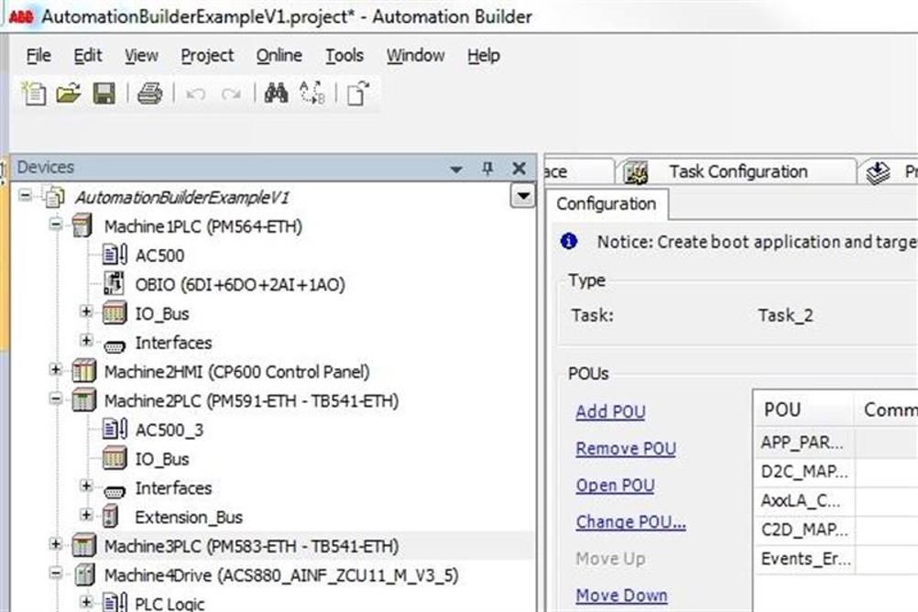Select the Configuration sub-tab

(606, 203)
